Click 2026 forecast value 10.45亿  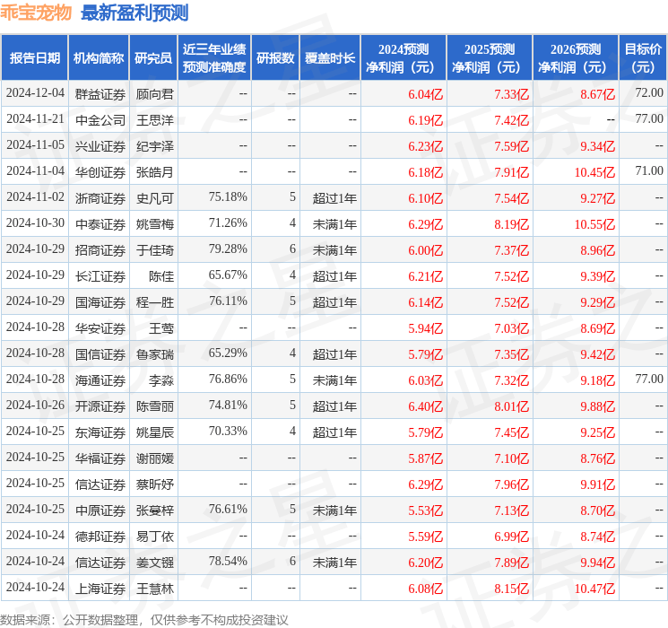(x=594, y=172)
